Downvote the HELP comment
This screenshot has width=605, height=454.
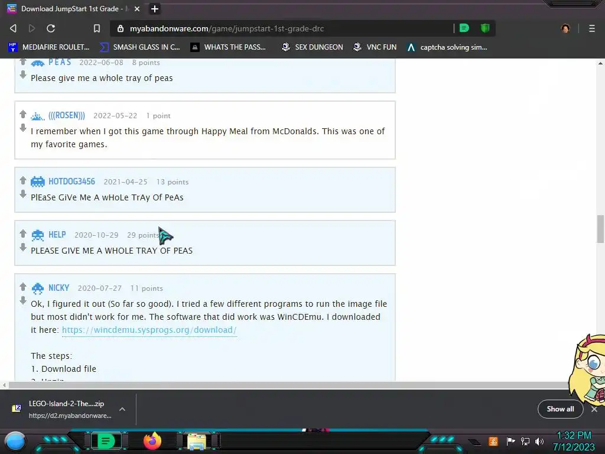(23, 247)
